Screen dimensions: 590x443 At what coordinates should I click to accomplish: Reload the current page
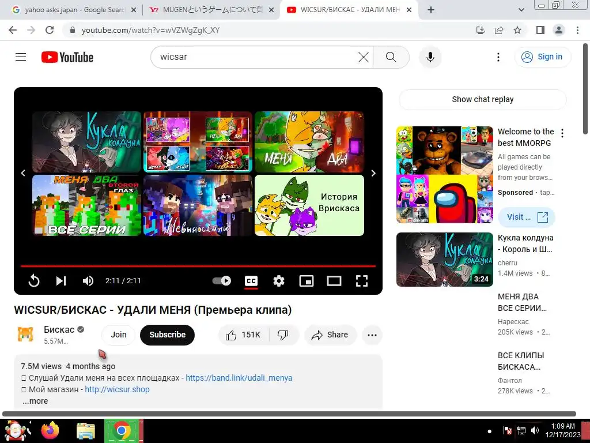tap(50, 30)
